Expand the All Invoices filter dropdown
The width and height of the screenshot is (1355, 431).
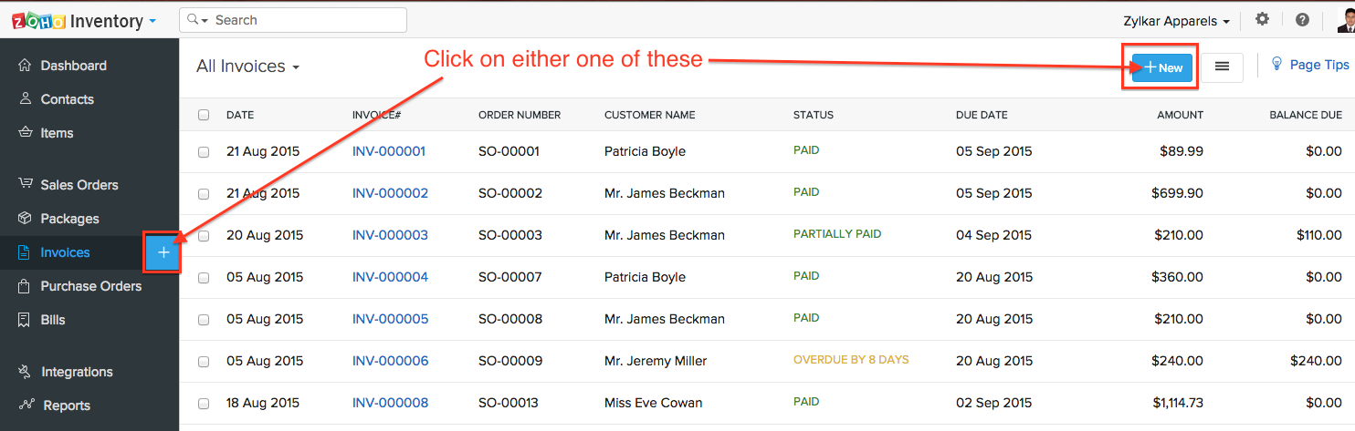pos(248,67)
